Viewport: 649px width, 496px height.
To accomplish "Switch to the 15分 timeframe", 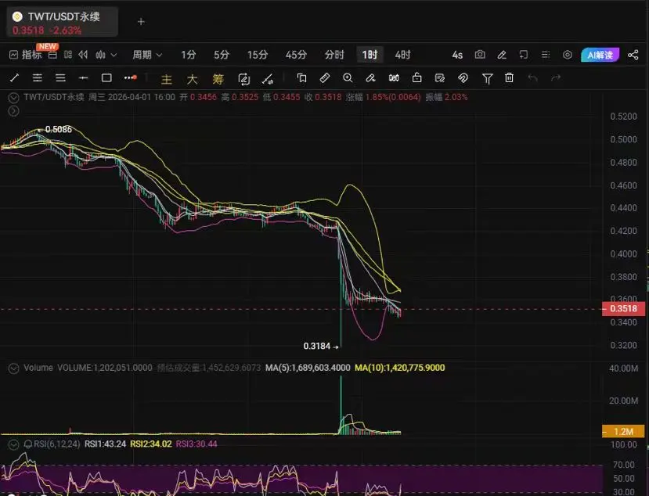I will 258,55.
